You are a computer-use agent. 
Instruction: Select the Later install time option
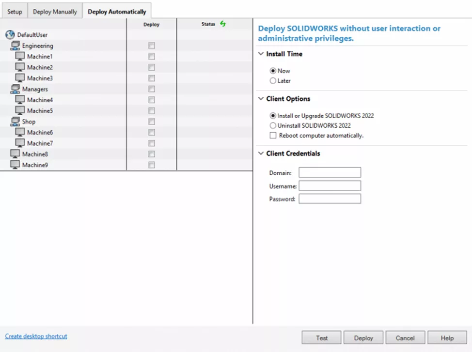click(273, 81)
